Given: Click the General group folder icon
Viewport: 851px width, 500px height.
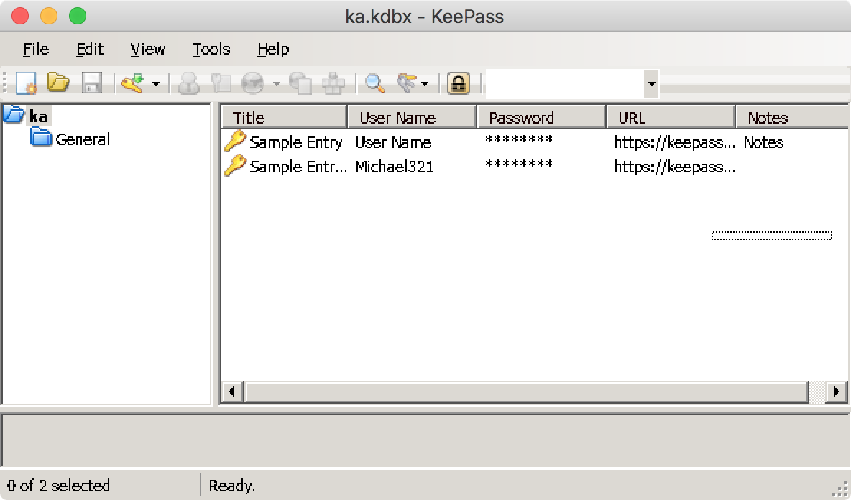Looking at the screenshot, I should (43, 139).
